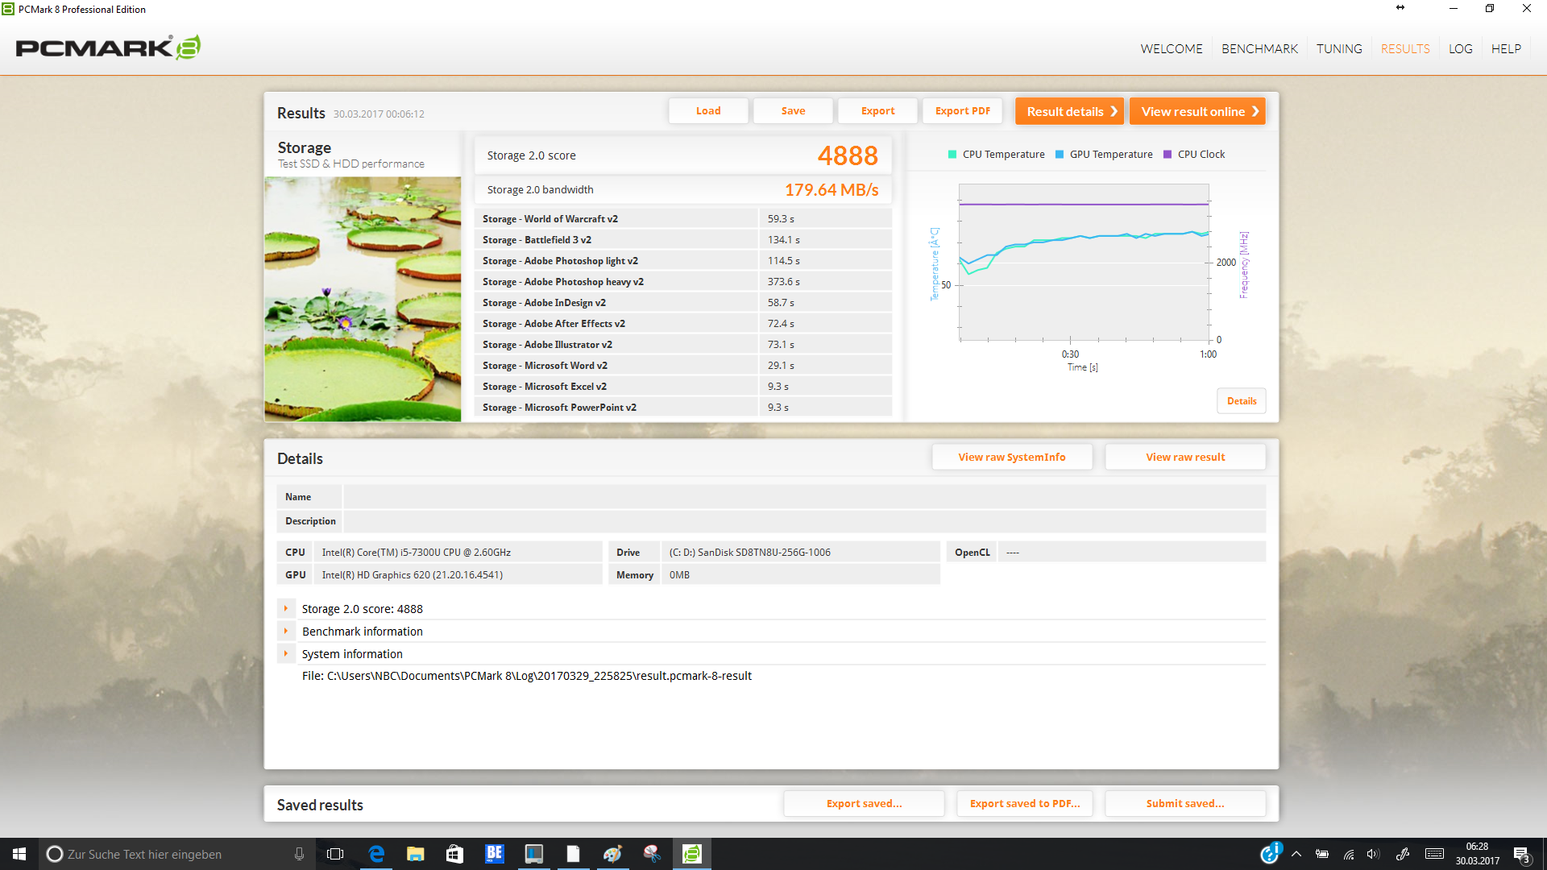Open the volume control in system tray
Viewport: 1547px width, 870px height.
pyautogui.click(x=1373, y=854)
